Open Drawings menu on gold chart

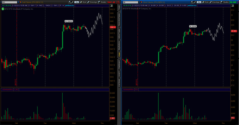pos(92,2)
